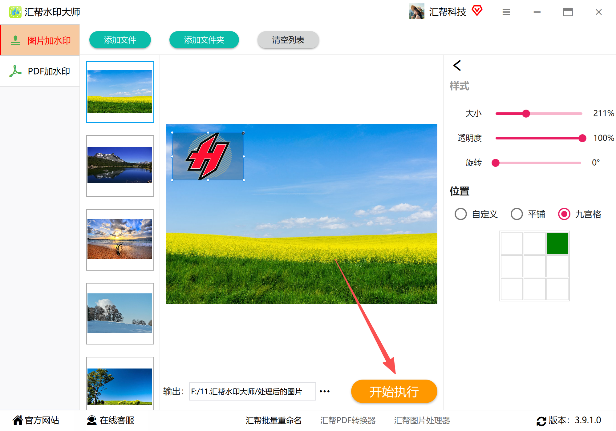The width and height of the screenshot is (616, 431).
Task: Click the back arrow in style panel
Action: point(457,66)
